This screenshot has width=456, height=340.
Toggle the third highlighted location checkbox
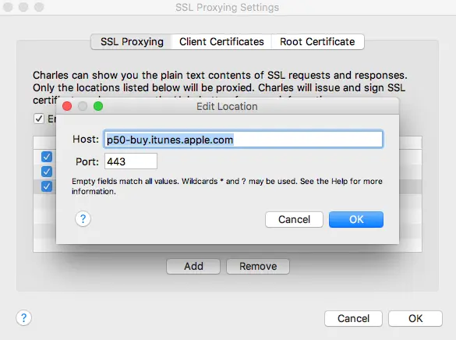pyautogui.click(x=47, y=186)
